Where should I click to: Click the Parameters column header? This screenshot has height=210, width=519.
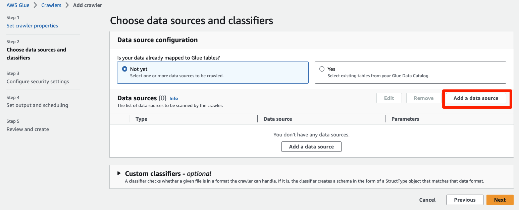pyautogui.click(x=405, y=119)
